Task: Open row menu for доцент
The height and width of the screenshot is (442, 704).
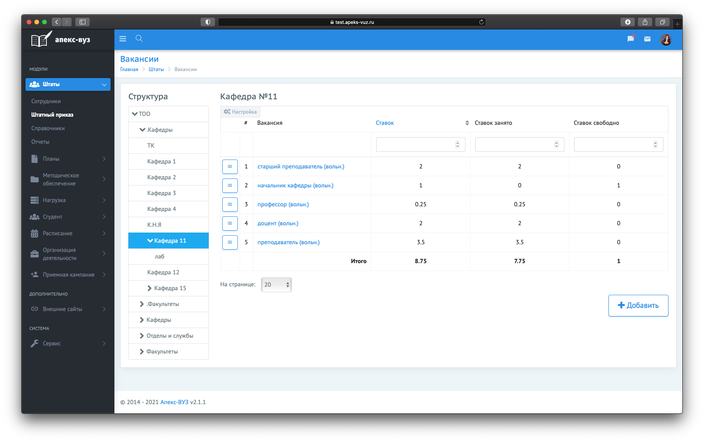Action: coord(230,223)
